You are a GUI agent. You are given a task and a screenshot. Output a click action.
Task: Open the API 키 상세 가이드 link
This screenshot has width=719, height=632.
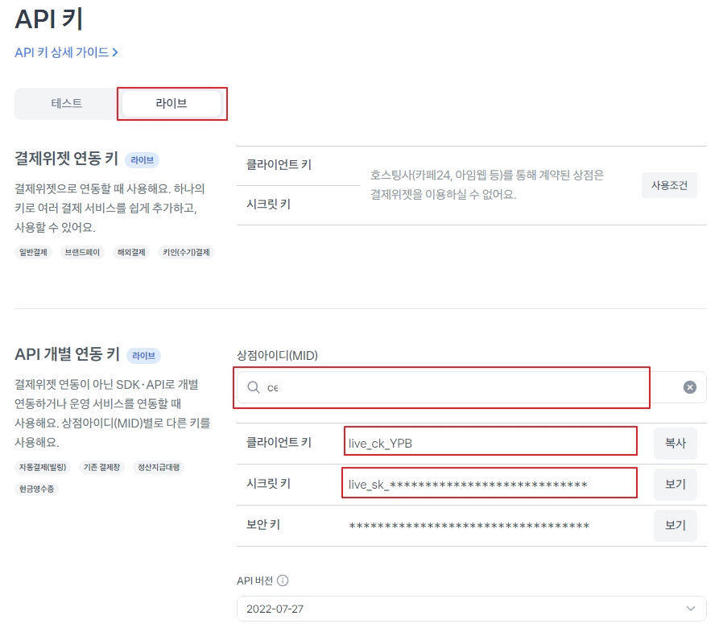click(x=67, y=52)
